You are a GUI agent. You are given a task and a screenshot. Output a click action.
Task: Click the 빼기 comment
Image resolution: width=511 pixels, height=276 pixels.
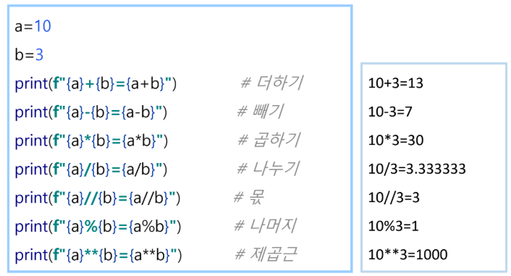pyautogui.click(x=260, y=112)
